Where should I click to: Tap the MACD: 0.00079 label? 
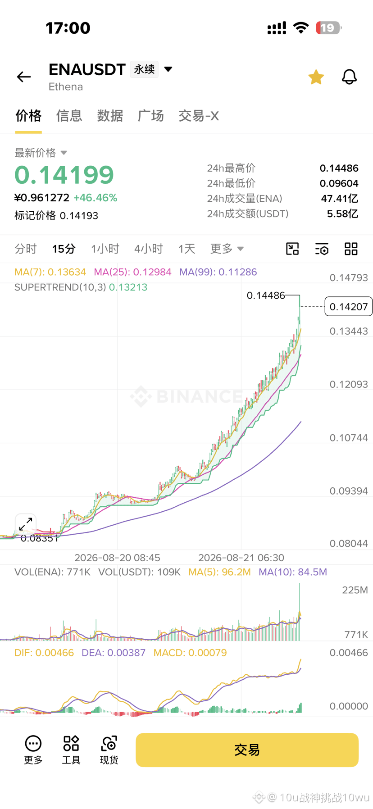[190, 653]
